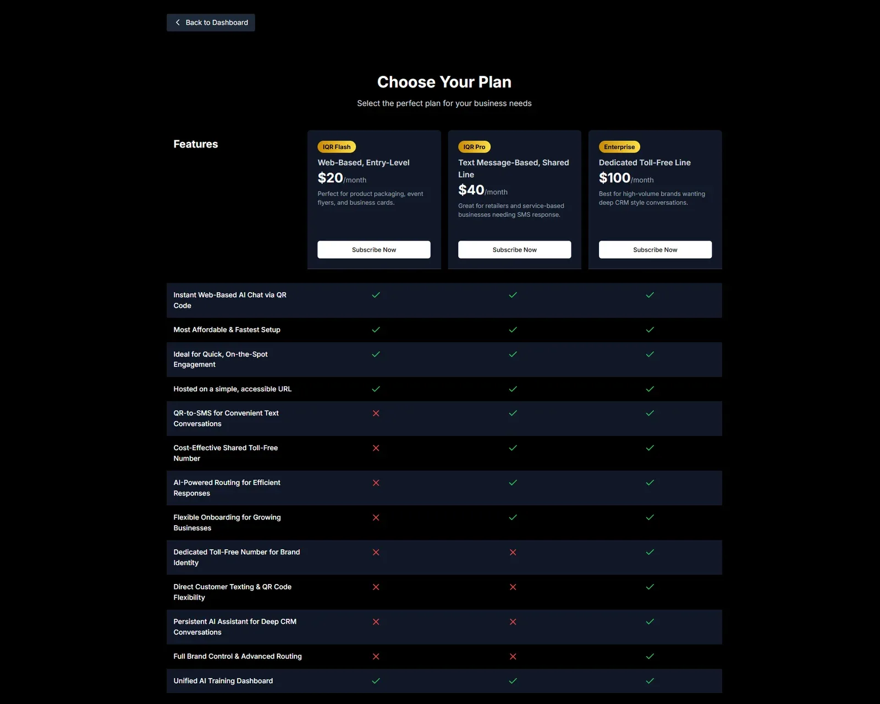Screen dimensions: 880x704
Task: Click the Enterprise checkmark for Full Brand Control
Action: [650, 656]
